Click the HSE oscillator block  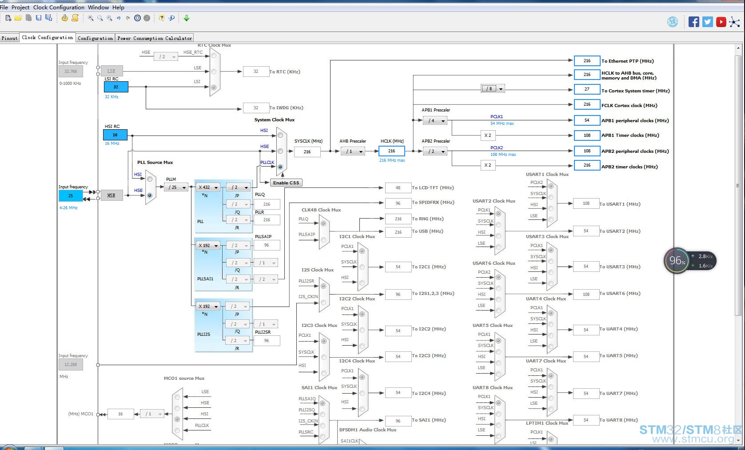(111, 195)
